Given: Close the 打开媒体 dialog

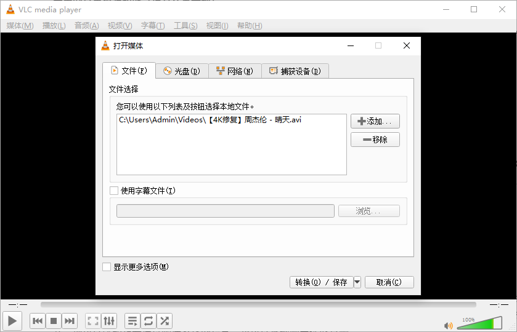Looking at the screenshot, I should point(407,45).
